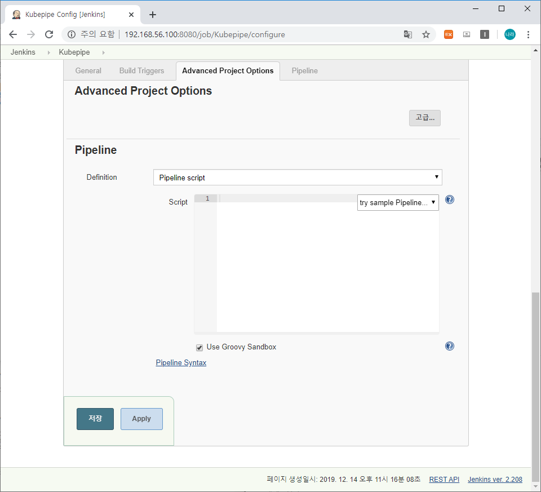This screenshot has width=541, height=492.
Task: Close the Kubepipe Config tab
Action: [131, 15]
